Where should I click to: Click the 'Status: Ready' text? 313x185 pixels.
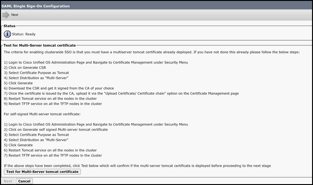click(24, 34)
